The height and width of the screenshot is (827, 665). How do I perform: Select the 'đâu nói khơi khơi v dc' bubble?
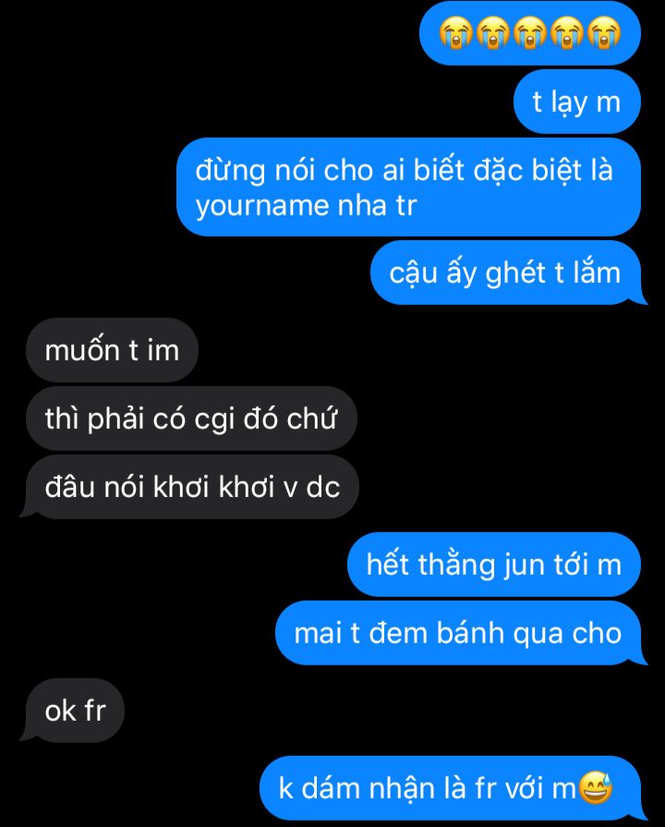[x=190, y=487]
